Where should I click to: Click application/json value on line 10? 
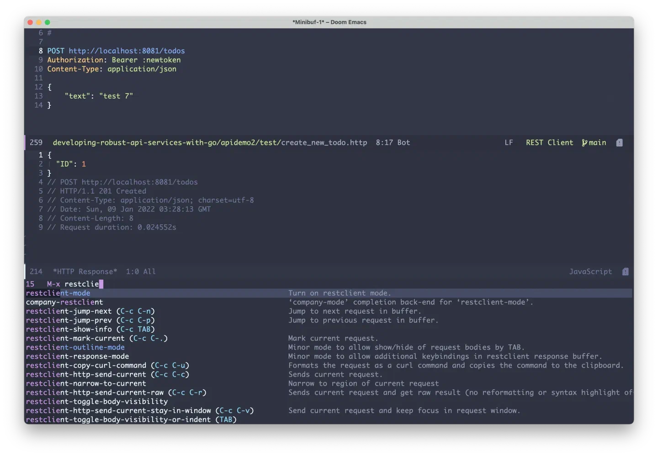pyautogui.click(x=142, y=69)
